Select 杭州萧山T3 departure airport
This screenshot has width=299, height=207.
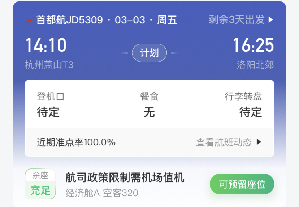pos(49,65)
